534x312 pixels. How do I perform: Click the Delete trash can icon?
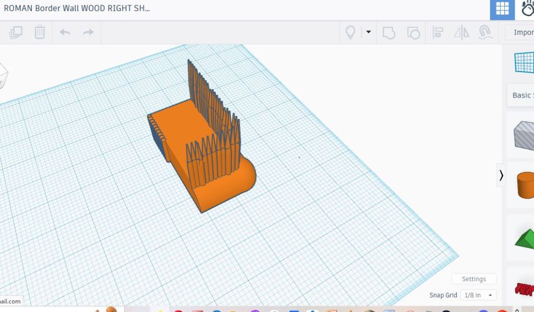(40, 32)
